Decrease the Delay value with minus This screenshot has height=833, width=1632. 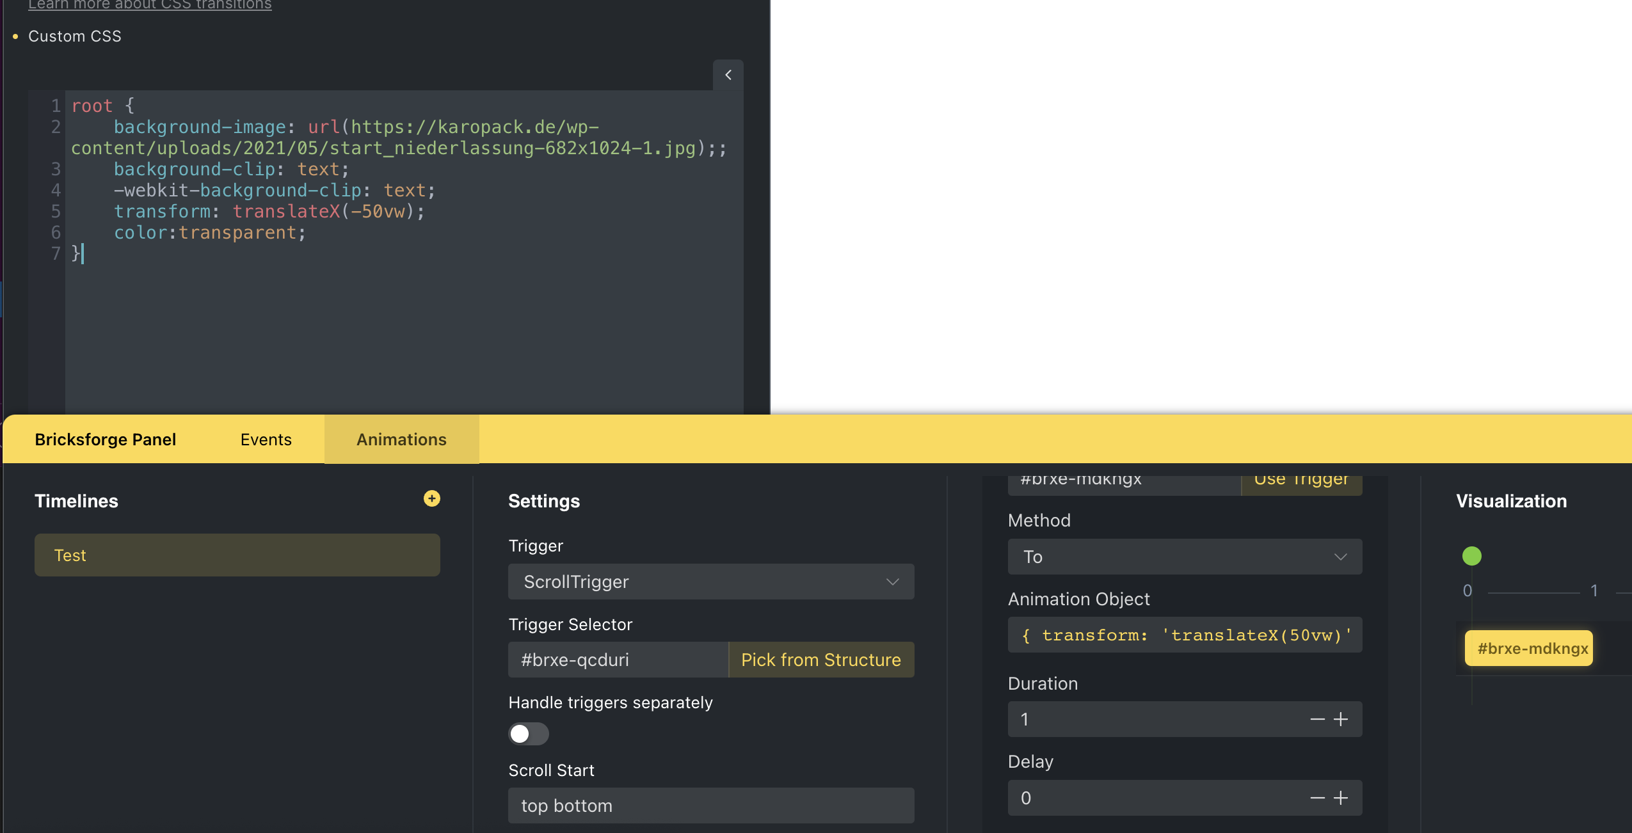coord(1317,798)
